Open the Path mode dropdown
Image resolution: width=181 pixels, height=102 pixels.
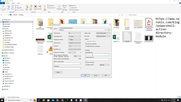[103, 36]
